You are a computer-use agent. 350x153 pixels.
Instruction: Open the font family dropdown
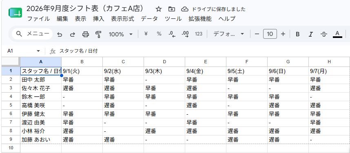point(228,34)
